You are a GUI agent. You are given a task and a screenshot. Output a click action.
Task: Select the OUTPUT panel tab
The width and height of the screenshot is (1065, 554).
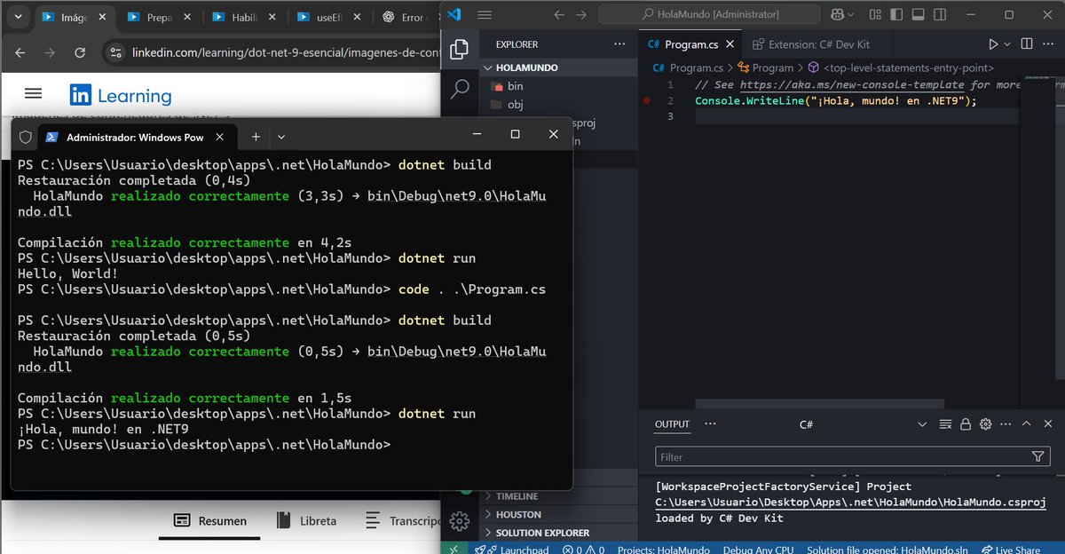click(672, 424)
